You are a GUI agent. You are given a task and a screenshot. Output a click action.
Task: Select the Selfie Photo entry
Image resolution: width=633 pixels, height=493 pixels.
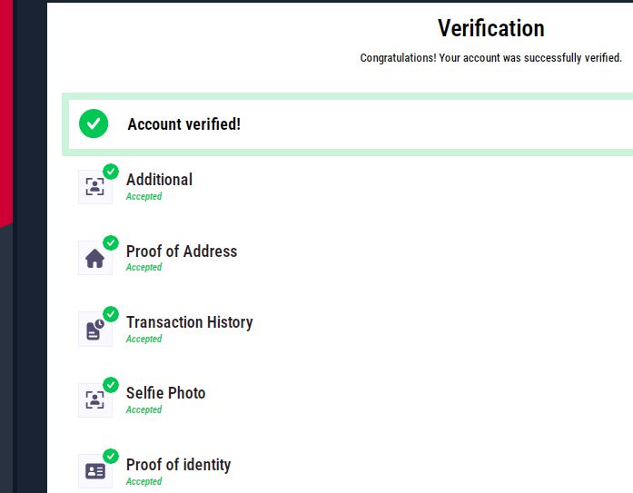[165, 393]
